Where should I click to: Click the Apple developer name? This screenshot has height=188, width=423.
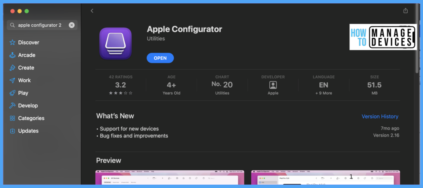point(273,93)
